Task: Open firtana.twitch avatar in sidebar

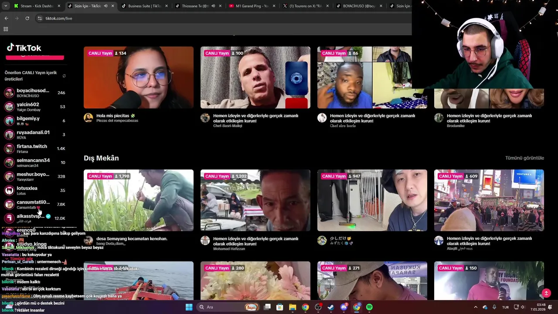Action: [9, 149]
